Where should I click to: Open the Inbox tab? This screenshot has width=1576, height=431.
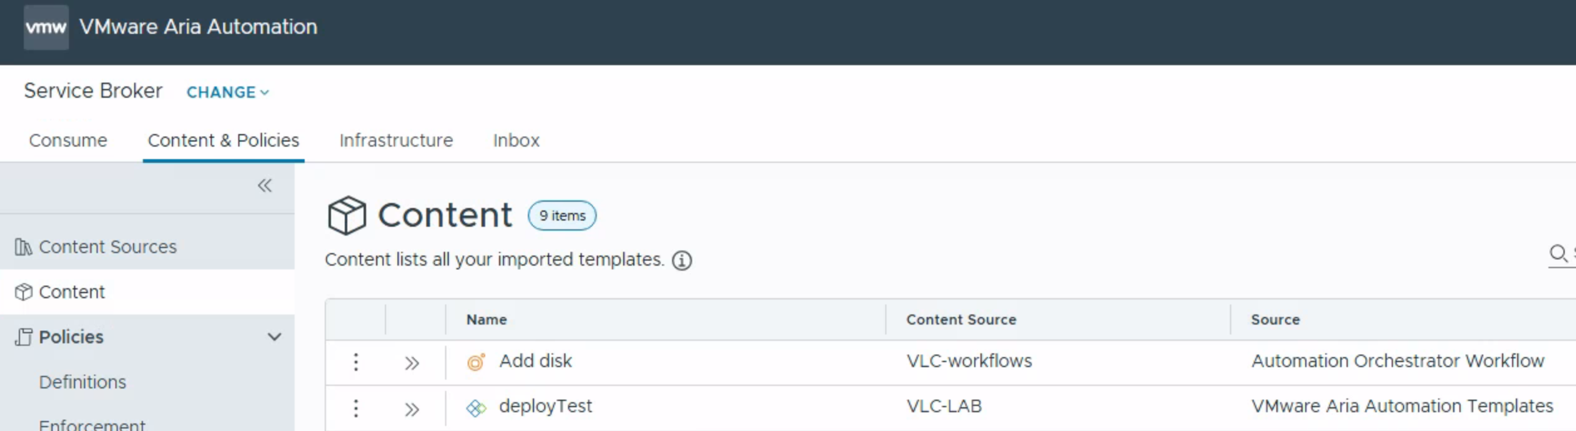click(516, 140)
